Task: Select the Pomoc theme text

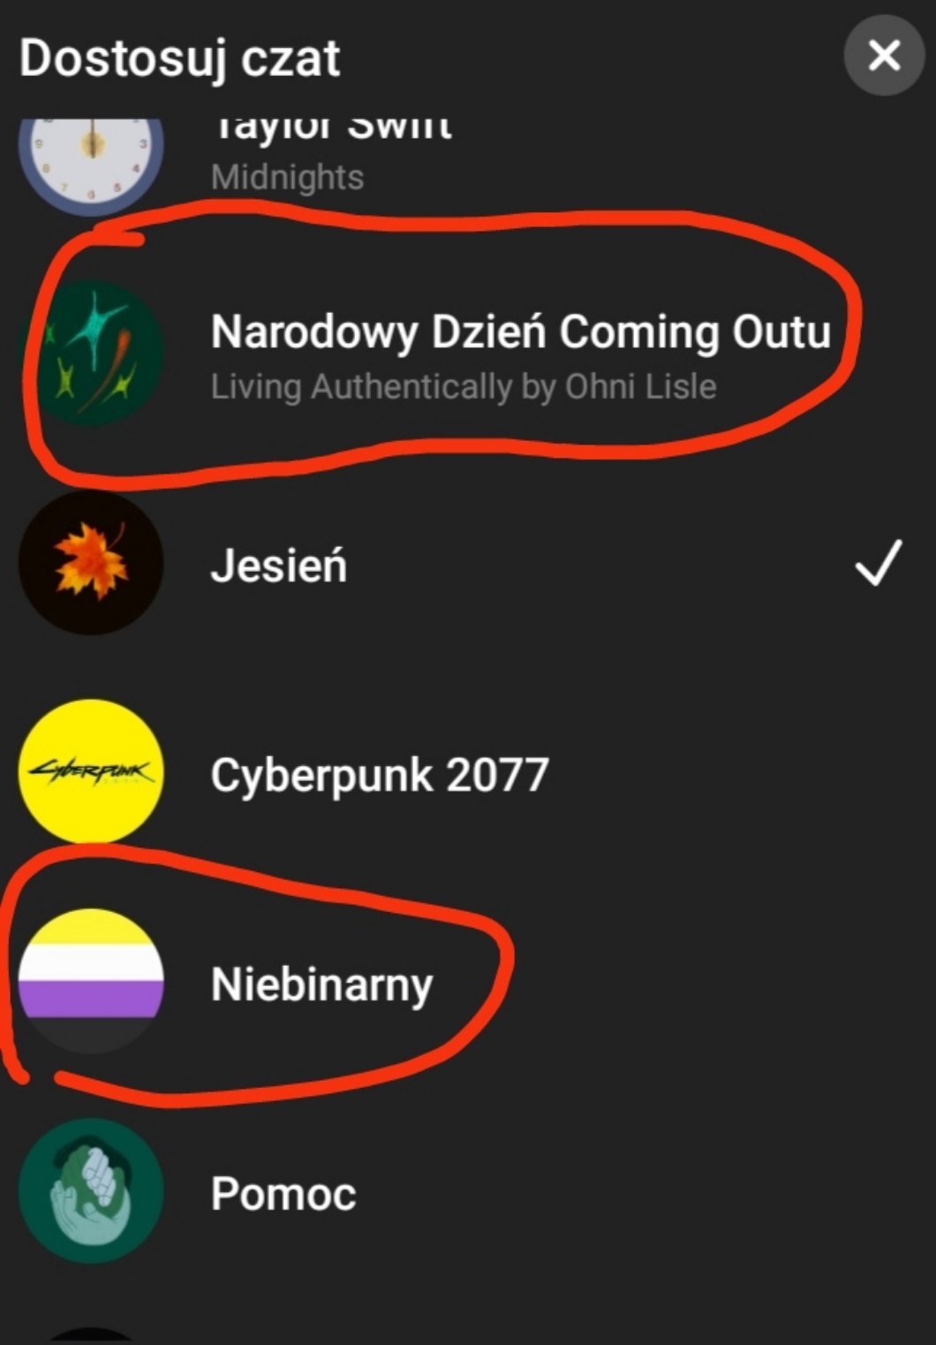Action: point(283,1194)
